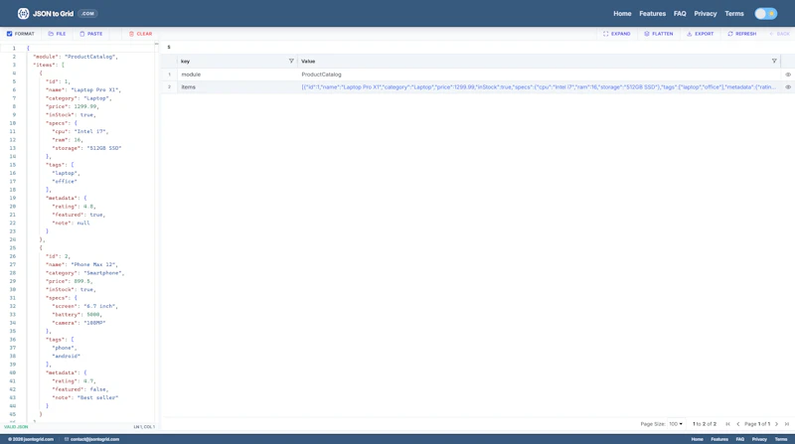
Task: Click the FLATTEN grid button
Action: click(x=659, y=34)
